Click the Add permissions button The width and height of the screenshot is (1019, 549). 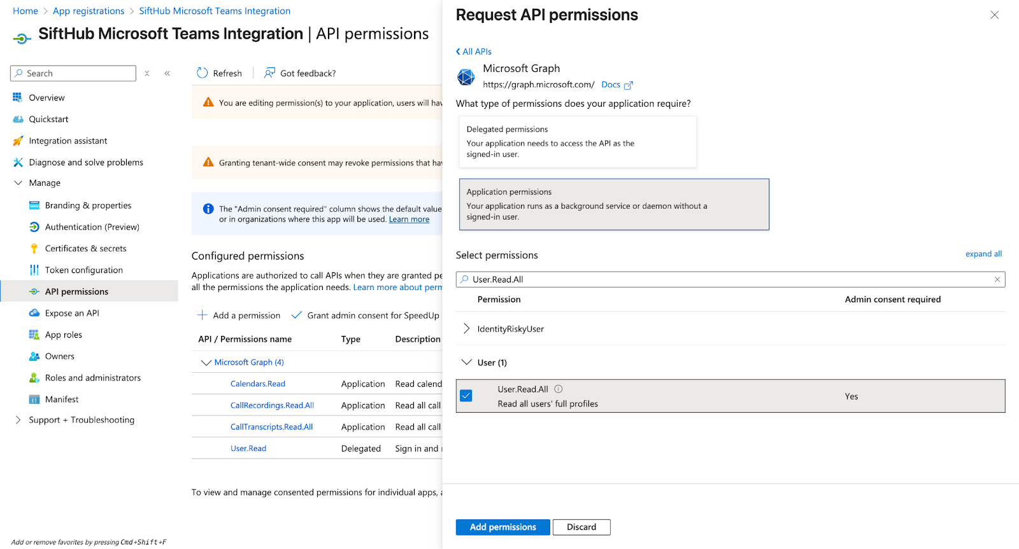[x=502, y=527]
